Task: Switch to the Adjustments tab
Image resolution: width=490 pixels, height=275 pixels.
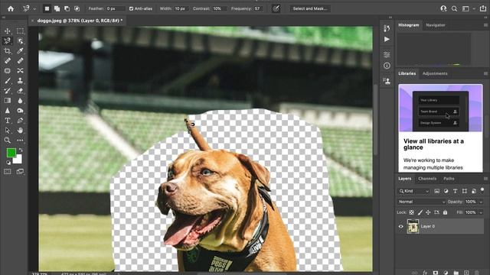Action: (435, 73)
